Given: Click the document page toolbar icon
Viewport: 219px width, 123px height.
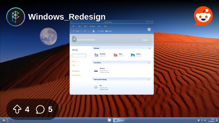Looking at the screenshot, I should (x=94, y=31).
